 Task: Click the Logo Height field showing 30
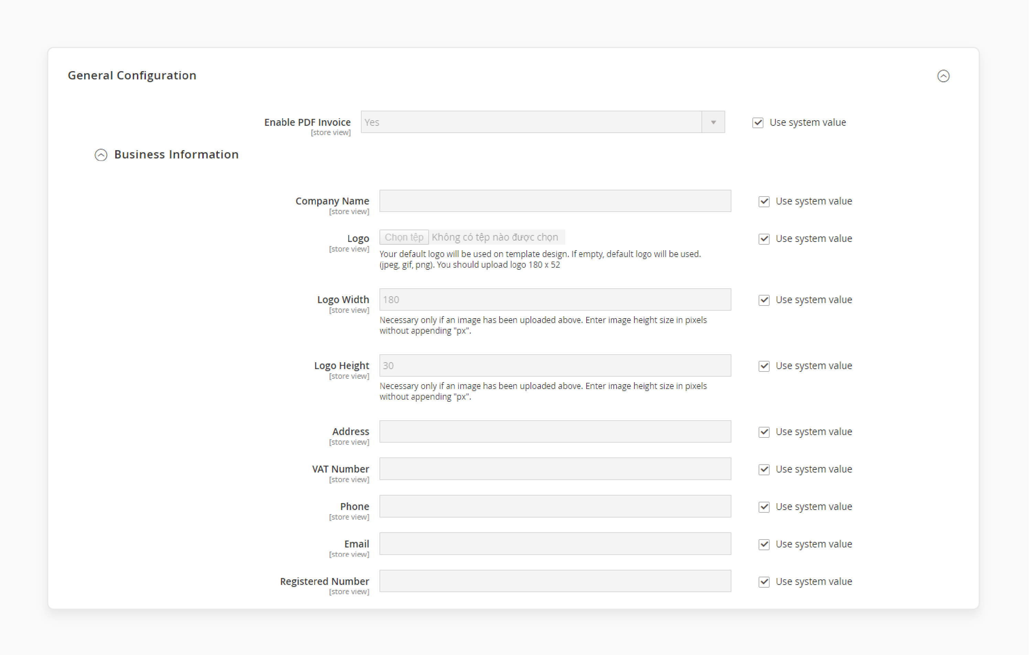555,366
